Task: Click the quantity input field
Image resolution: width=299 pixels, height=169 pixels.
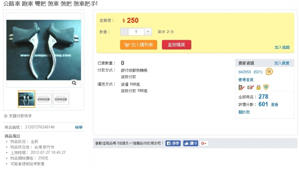Action: 136,32
